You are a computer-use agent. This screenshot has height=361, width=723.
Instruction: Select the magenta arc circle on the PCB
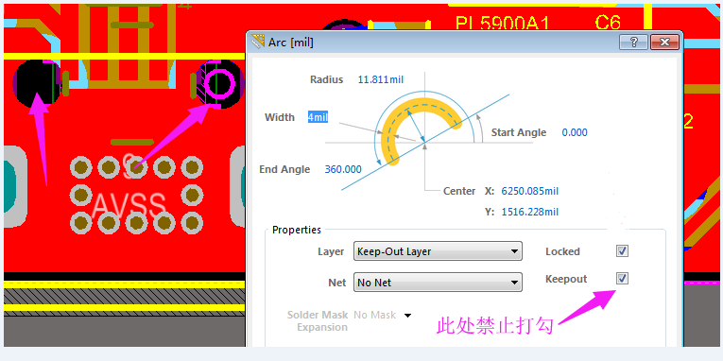[219, 84]
